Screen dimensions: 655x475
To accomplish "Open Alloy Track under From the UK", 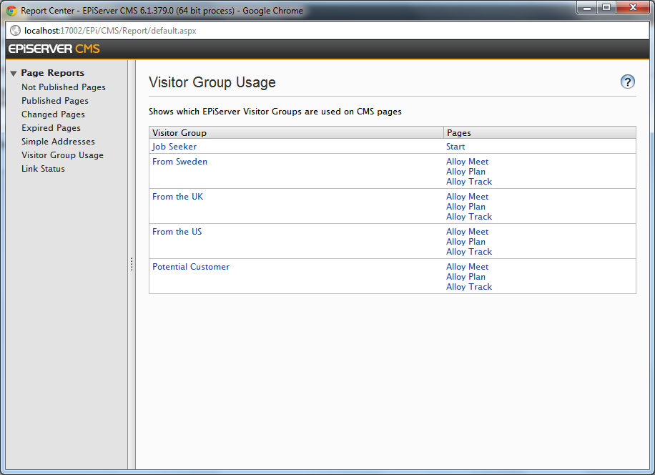I will click(469, 217).
